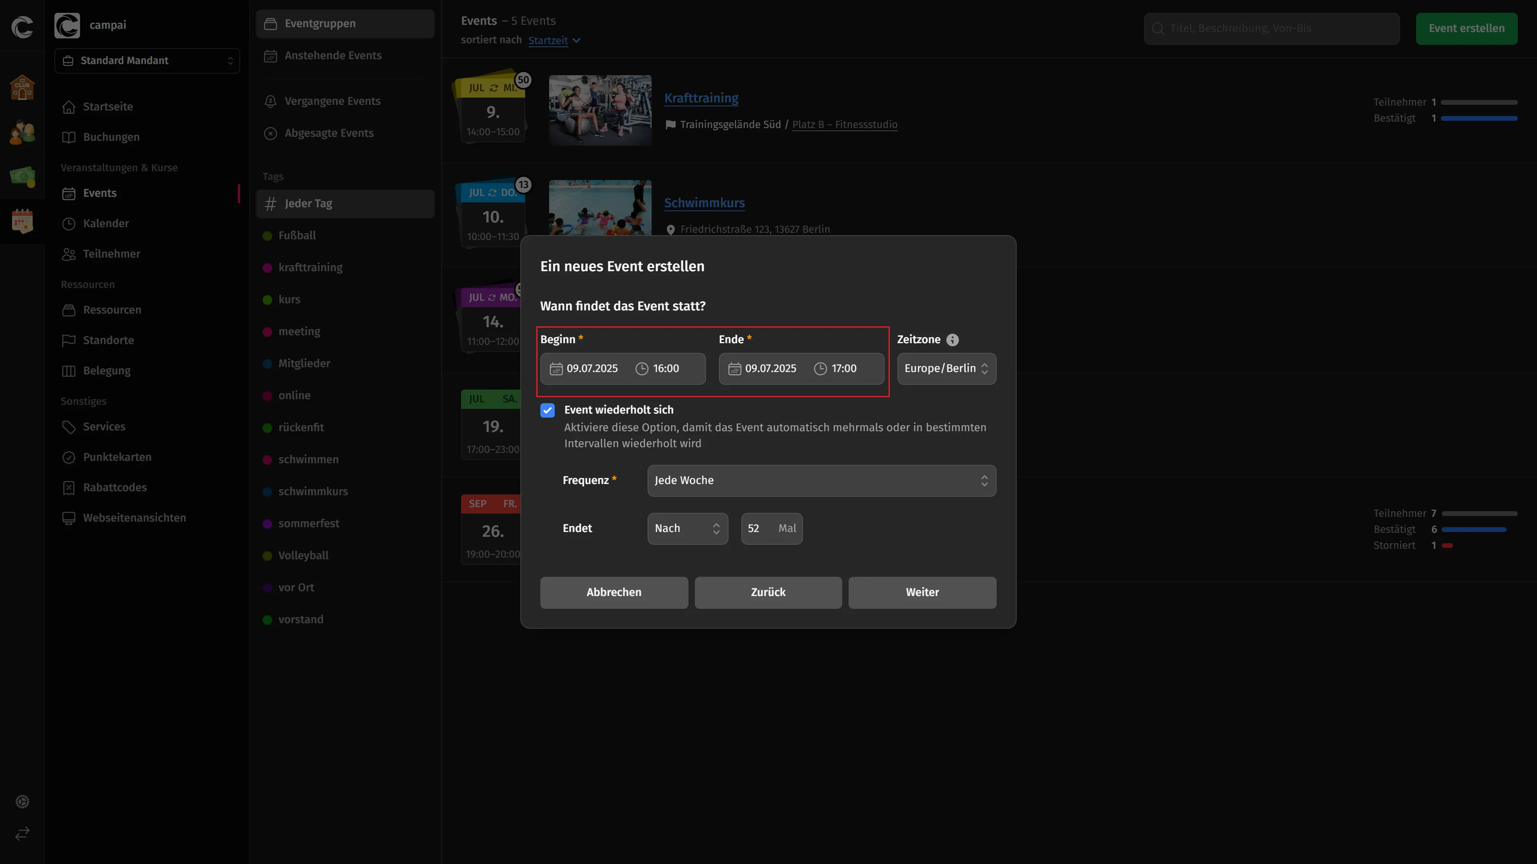Open the Startzeit sort dropdown
This screenshot has height=864, width=1537.
[554, 40]
